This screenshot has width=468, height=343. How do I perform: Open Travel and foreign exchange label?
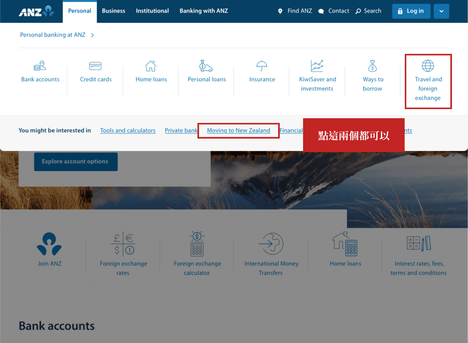tap(428, 89)
